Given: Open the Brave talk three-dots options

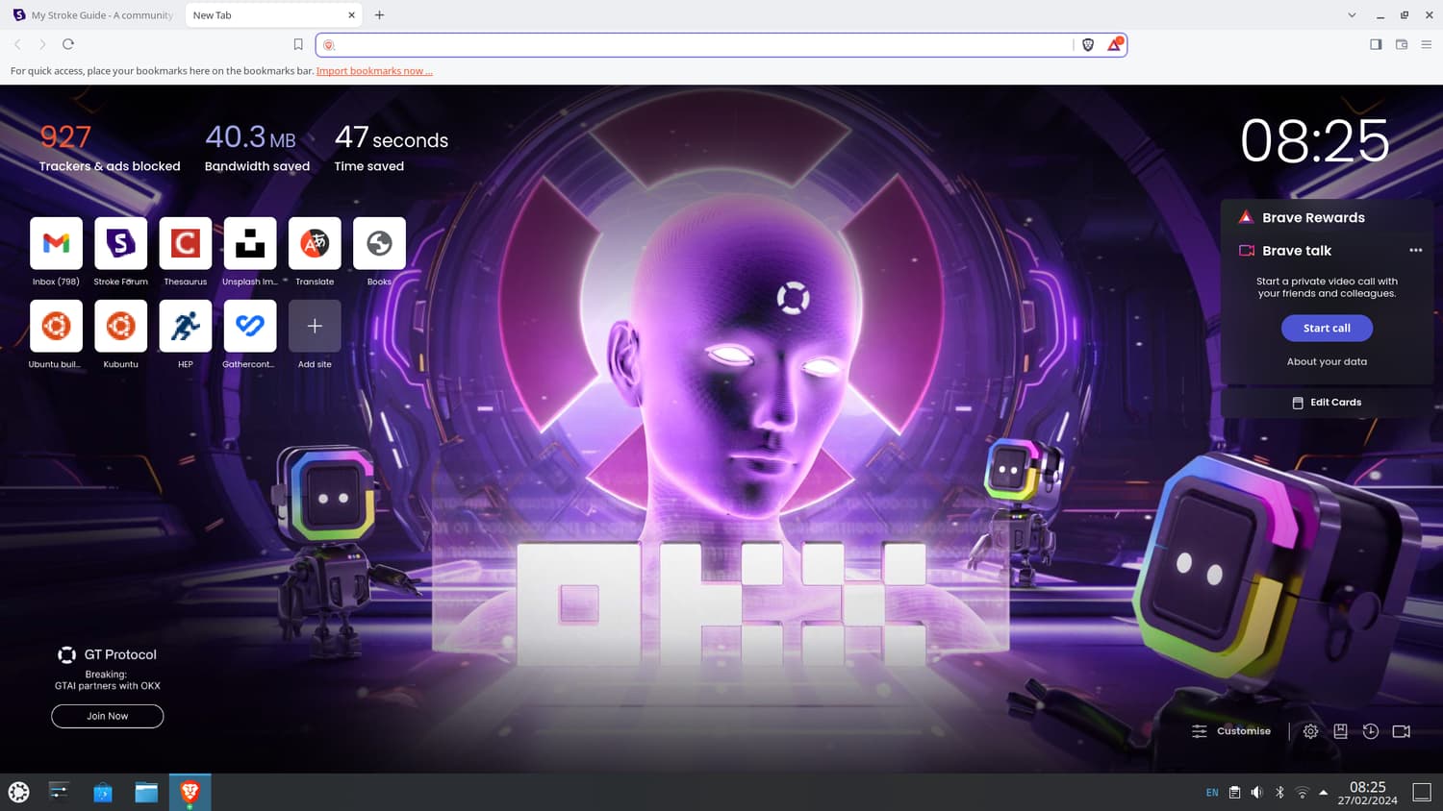Looking at the screenshot, I should click(x=1415, y=250).
